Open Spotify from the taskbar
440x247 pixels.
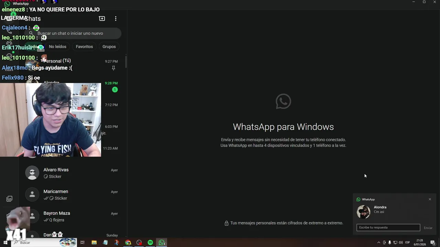click(150, 243)
